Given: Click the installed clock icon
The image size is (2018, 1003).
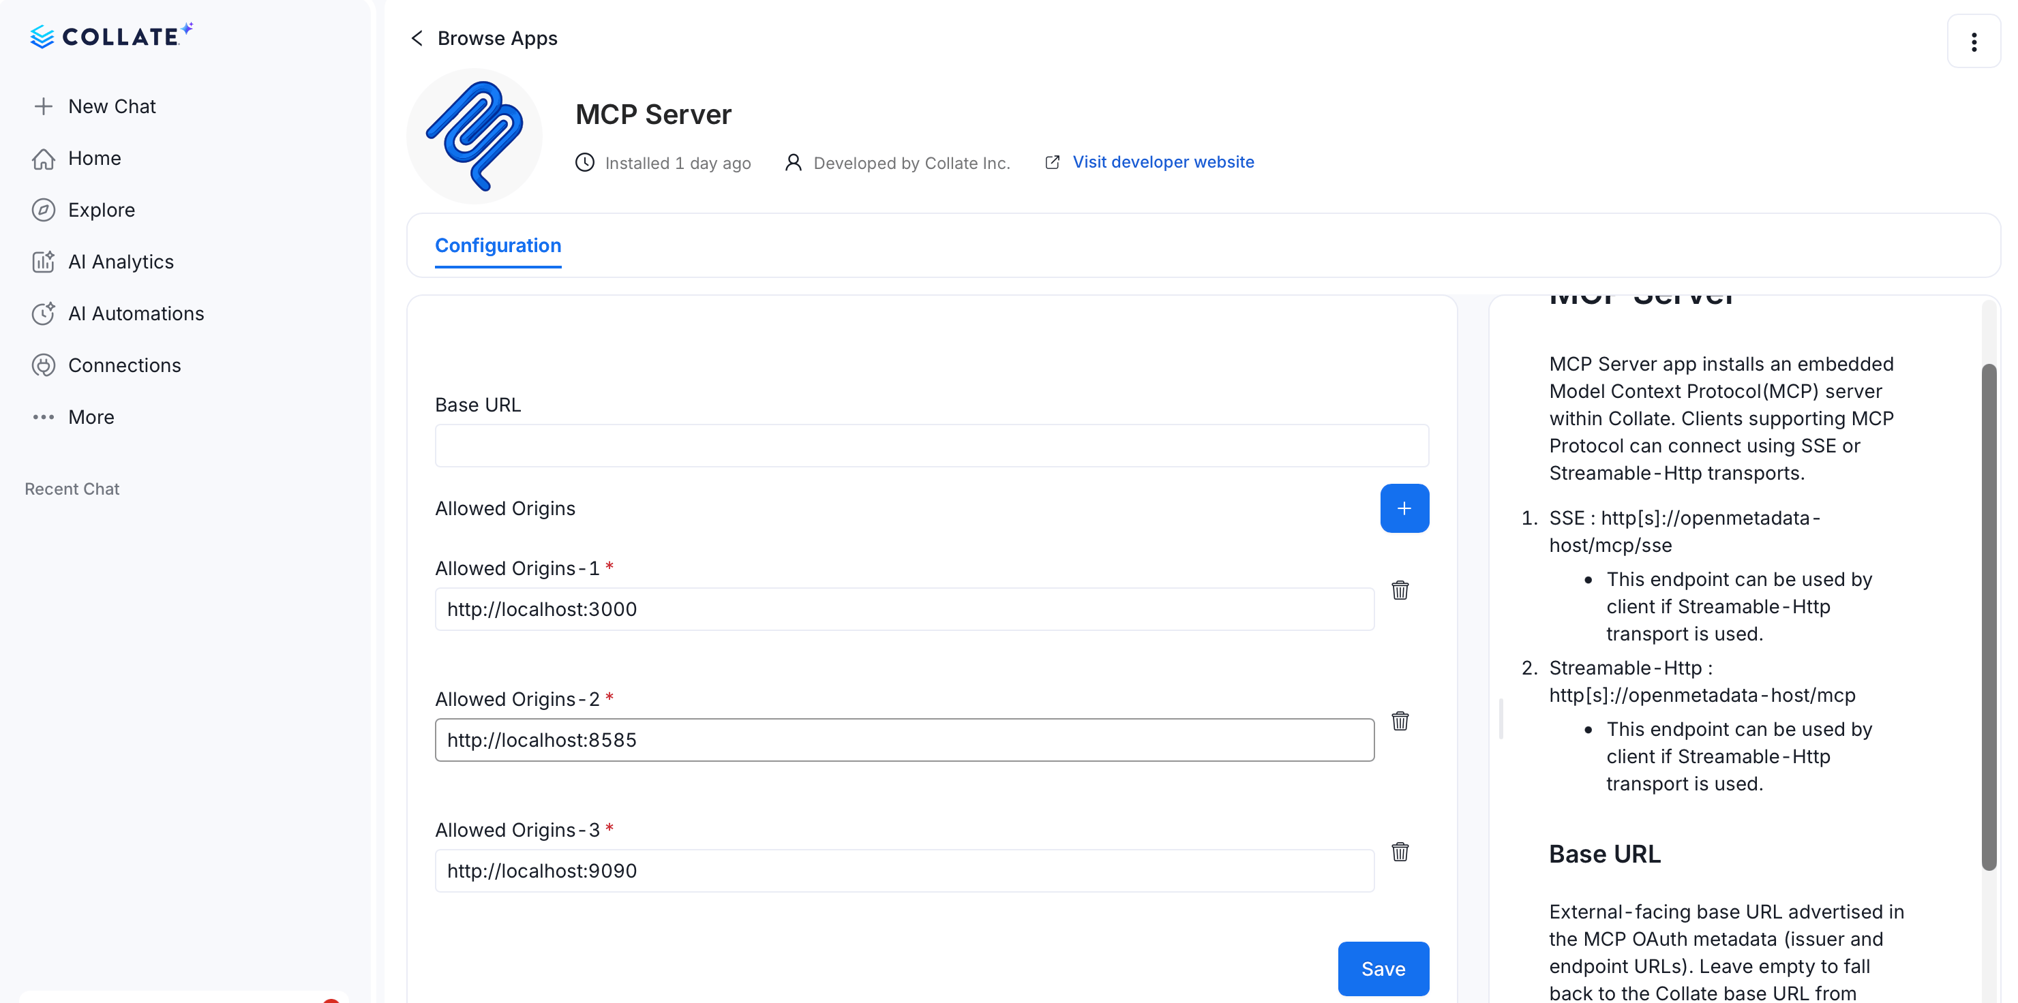Looking at the screenshot, I should [x=584, y=162].
